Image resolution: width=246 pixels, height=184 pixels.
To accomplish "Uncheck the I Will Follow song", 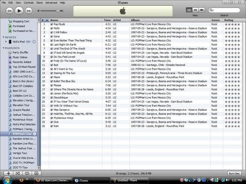I will (x=52, y=32).
